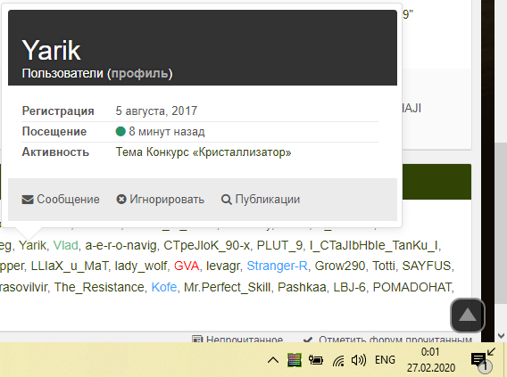The width and height of the screenshot is (507, 377).
Task: Open user Mr.Perfect_Skill profile
Action: [227, 287]
